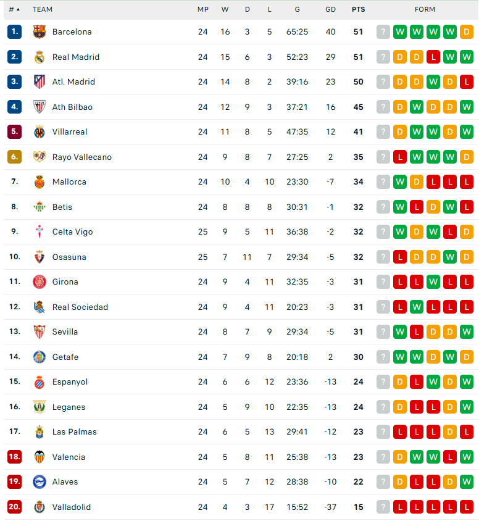This screenshot has width=479, height=521.
Task: Sort standings by GD column header
Action: coord(330,10)
